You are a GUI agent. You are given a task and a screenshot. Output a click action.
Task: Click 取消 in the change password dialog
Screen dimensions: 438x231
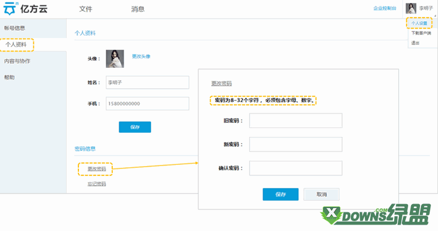point(322,194)
